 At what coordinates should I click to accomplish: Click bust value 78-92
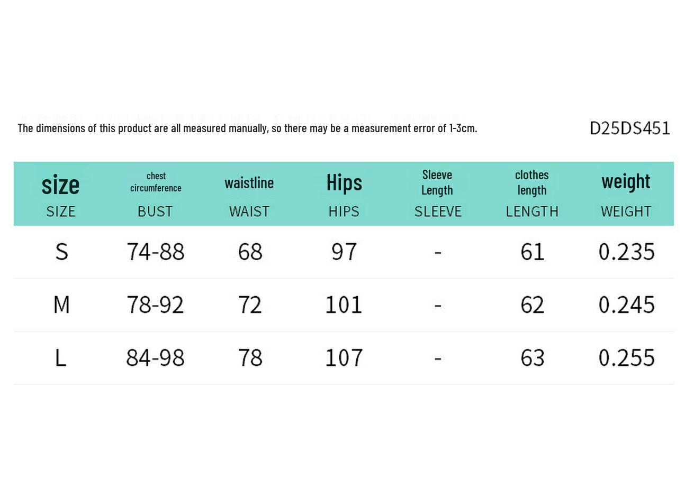[x=156, y=305]
